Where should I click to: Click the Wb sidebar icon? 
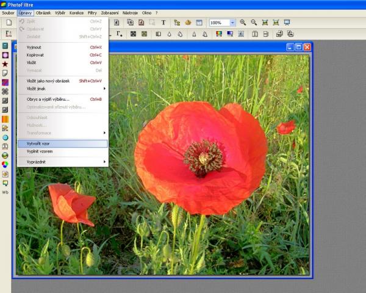point(5,192)
